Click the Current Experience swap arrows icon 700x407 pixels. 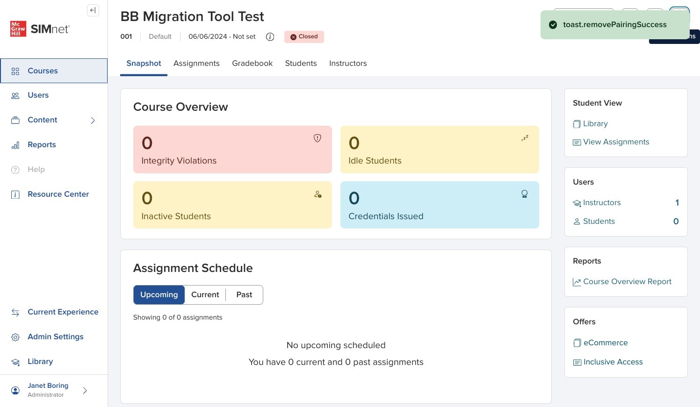coord(15,312)
